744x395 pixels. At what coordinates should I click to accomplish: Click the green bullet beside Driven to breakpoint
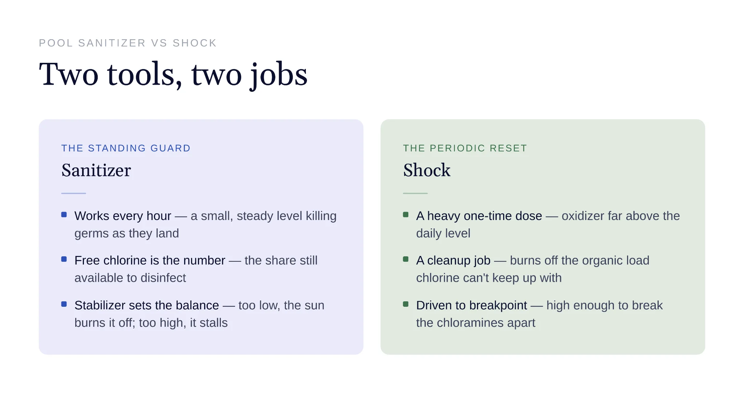tap(406, 304)
